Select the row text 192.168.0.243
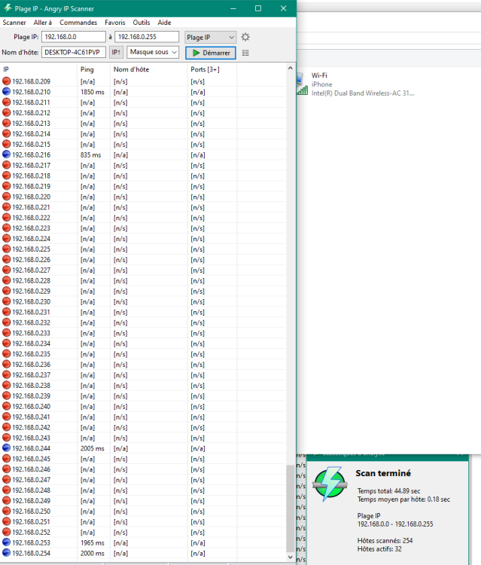This screenshot has height=565, width=481. pyautogui.click(x=32, y=438)
